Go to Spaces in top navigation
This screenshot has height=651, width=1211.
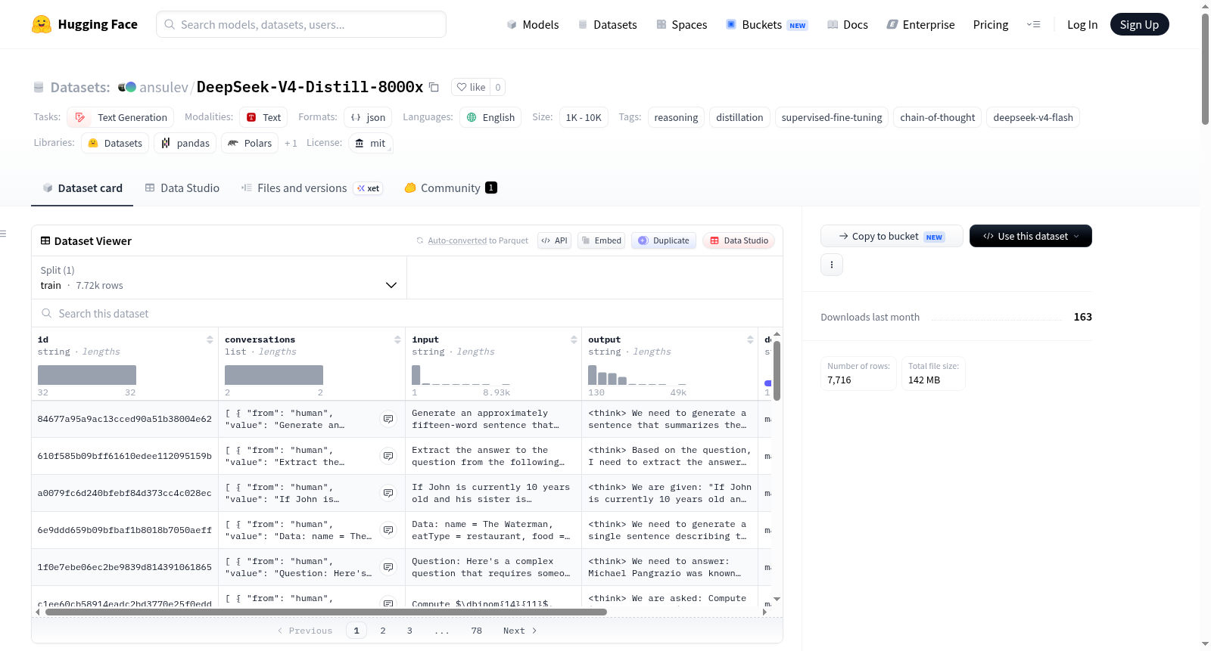pyautogui.click(x=682, y=24)
